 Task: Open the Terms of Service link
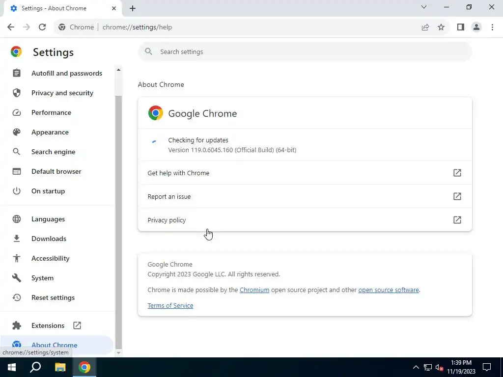[170, 305]
